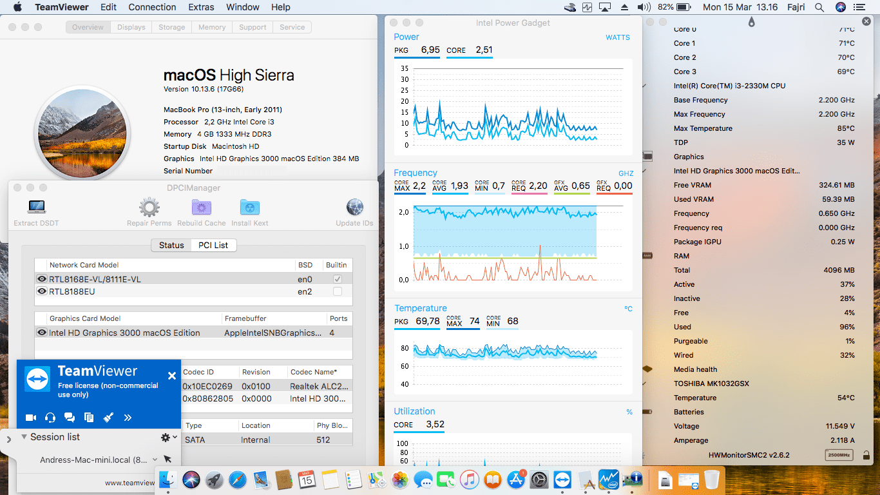Open Spotlight search in menu bar
The width and height of the screenshot is (880, 495).
point(819,7)
